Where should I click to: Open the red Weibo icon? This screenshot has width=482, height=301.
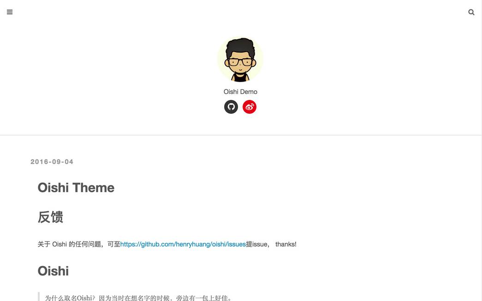(249, 107)
